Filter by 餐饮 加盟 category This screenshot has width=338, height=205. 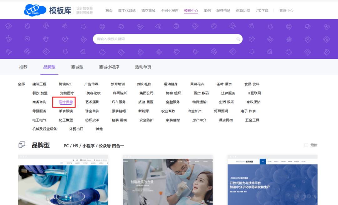(x=40, y=93)
